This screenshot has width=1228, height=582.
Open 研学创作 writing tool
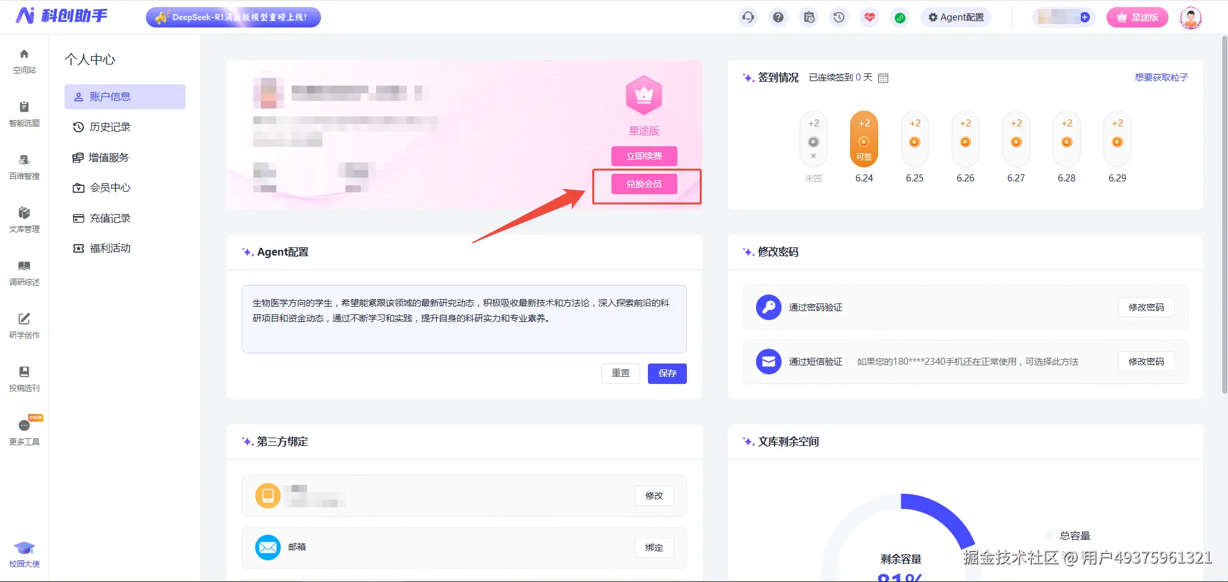24,326
